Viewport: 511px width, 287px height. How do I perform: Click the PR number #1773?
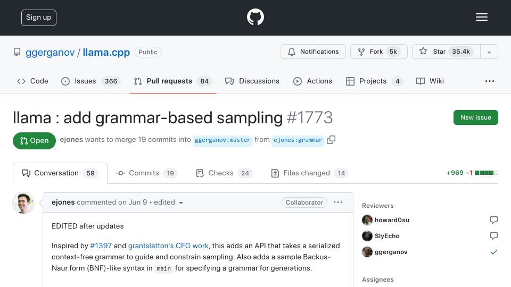point(310,117)
